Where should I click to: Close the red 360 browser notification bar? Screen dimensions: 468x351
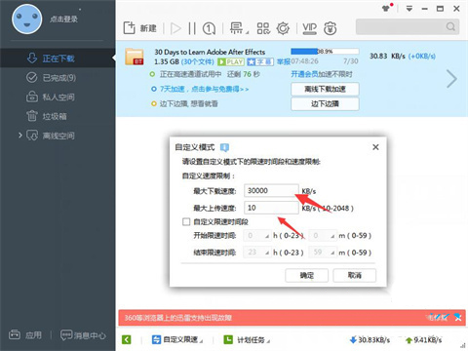pyautogui.click(x=457, y=317)
